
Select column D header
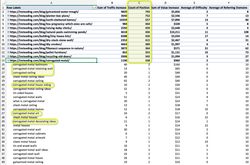pyautogui.click(x=166, y=3)
